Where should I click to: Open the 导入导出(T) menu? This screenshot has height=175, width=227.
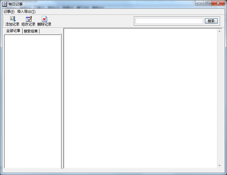click(x=26, y=11)
